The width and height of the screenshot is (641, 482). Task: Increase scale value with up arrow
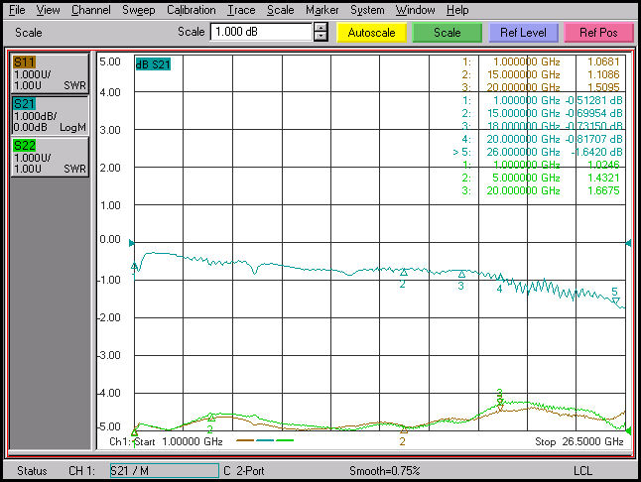320,27
